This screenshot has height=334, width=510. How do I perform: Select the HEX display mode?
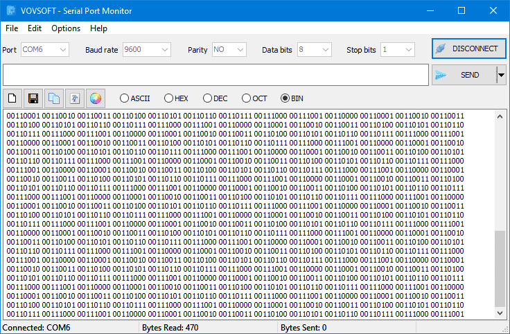tap(176, 98)
